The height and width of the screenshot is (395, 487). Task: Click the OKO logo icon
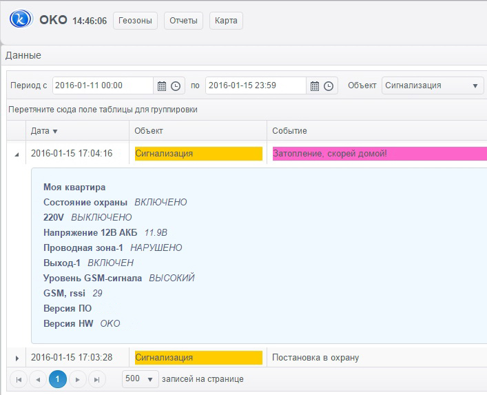click(x=22, y=20)
